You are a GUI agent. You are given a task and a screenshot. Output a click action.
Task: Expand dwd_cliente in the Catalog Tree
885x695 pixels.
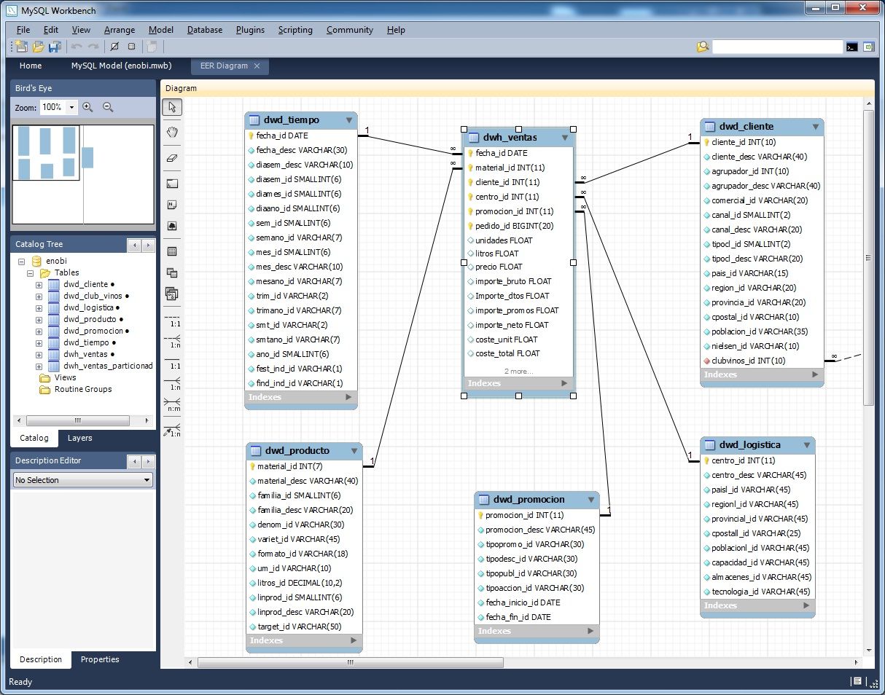pos(39,285)
